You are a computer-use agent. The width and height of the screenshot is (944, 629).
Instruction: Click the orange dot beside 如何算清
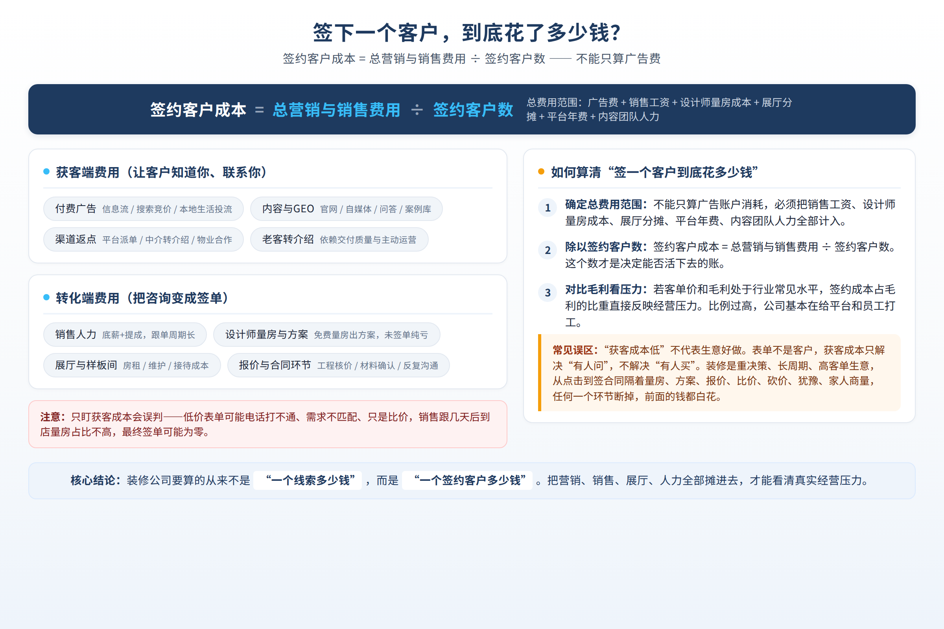(541, 172)
